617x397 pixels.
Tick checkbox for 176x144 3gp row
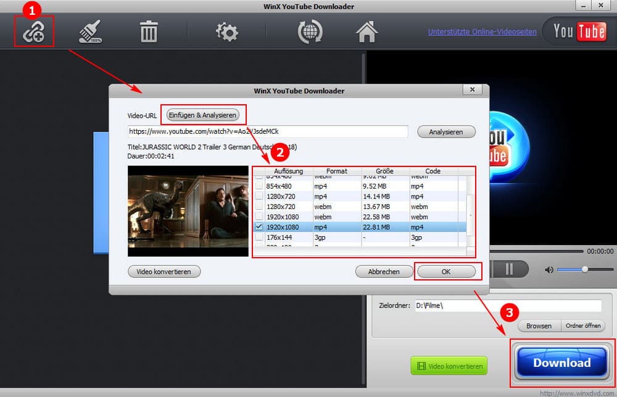(259, 237)
